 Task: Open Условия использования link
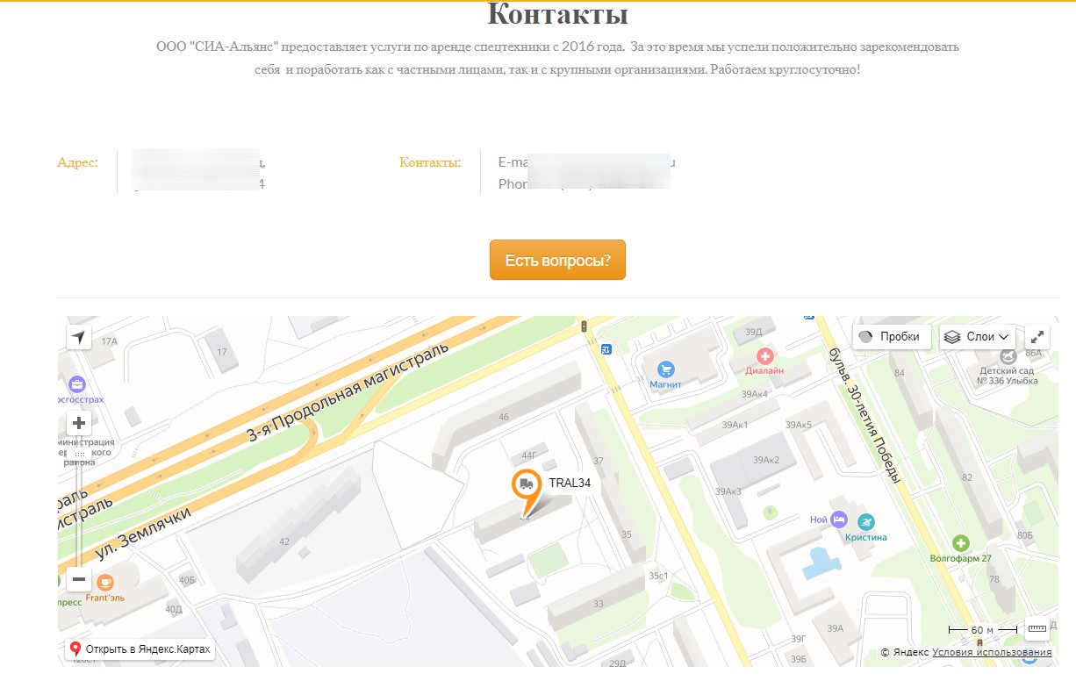coord(992,652)
